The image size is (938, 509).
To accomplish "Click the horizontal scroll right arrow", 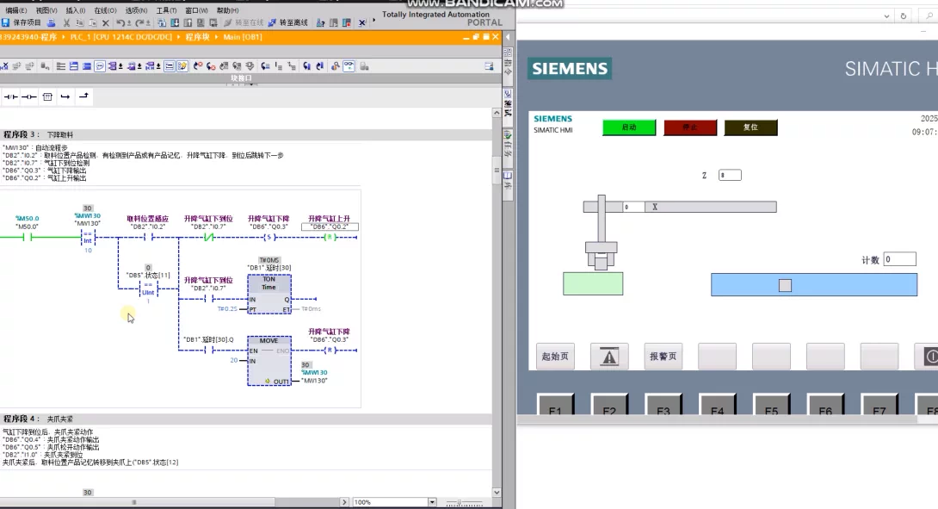I will pos(344,502).
